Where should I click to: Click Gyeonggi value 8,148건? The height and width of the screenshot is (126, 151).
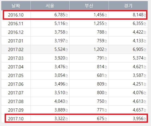[139, 15]
